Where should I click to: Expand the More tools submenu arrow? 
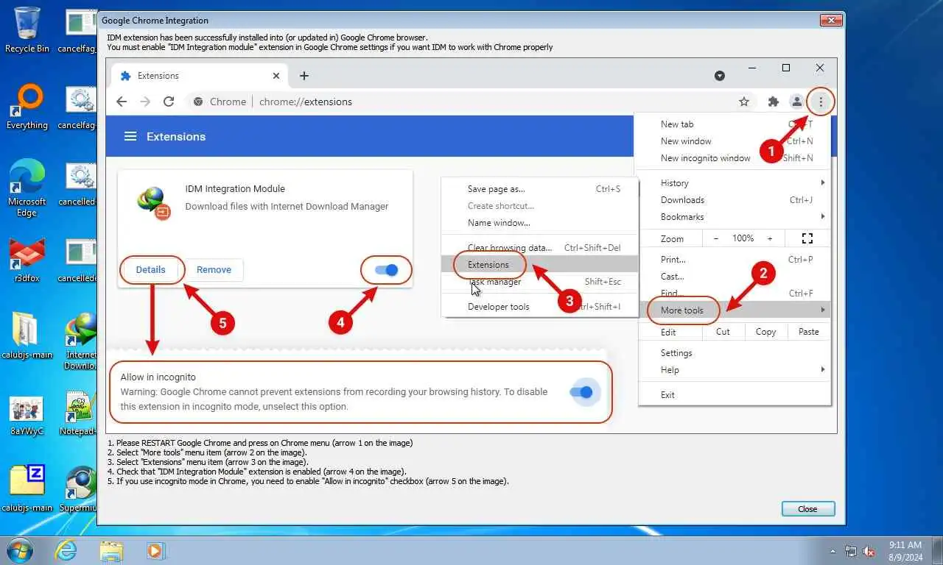point(823,310)
